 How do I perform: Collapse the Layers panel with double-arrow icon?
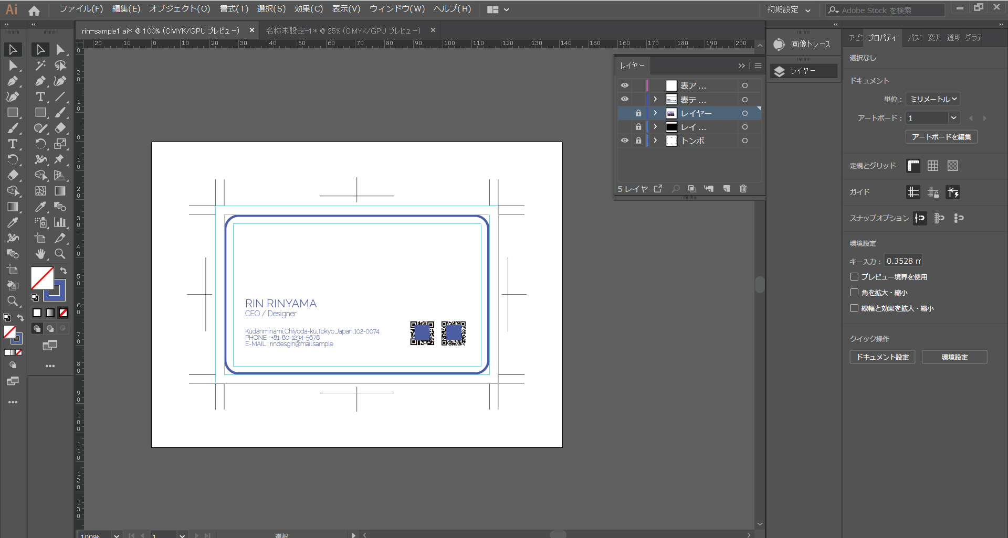(742, 66)
